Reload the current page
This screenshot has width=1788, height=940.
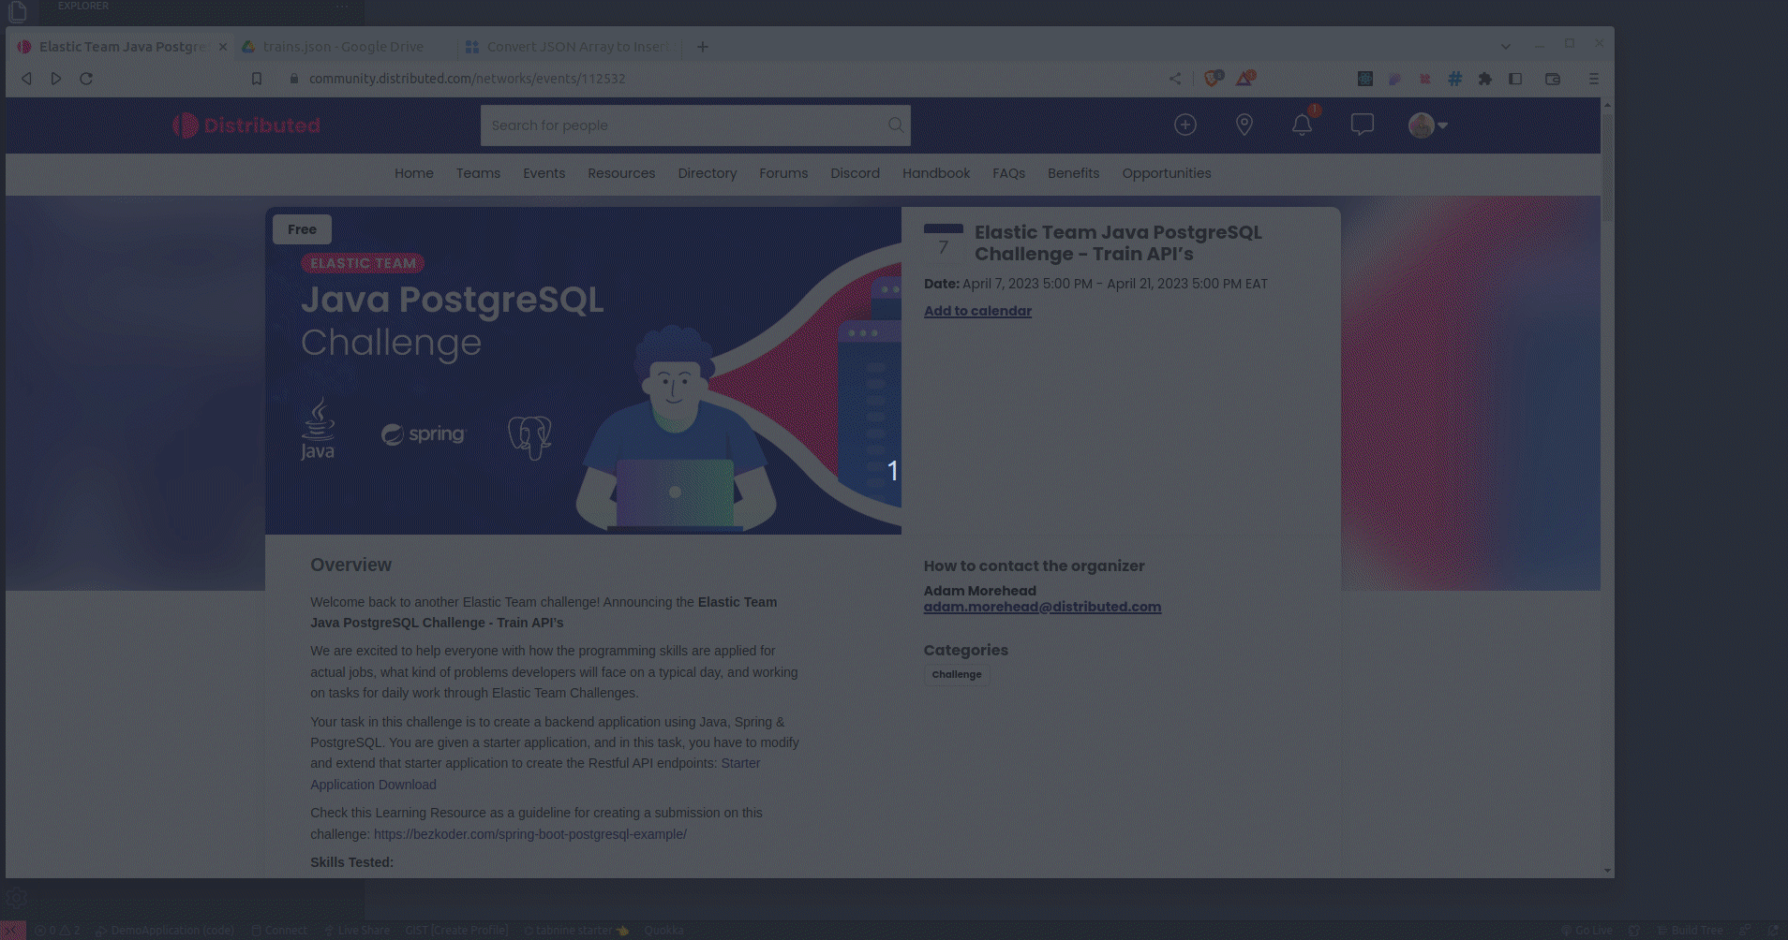coord(86,79)
